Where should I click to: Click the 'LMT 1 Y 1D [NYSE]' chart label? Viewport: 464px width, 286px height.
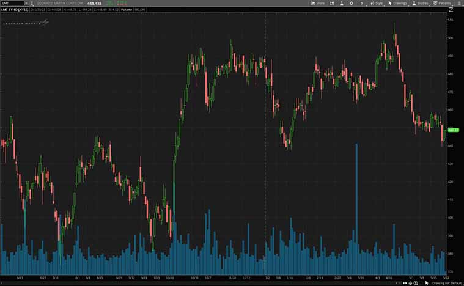tap(15, 10)
